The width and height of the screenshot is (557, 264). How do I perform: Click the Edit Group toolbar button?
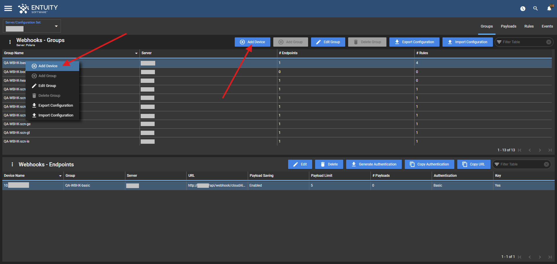tap(328, 42)
